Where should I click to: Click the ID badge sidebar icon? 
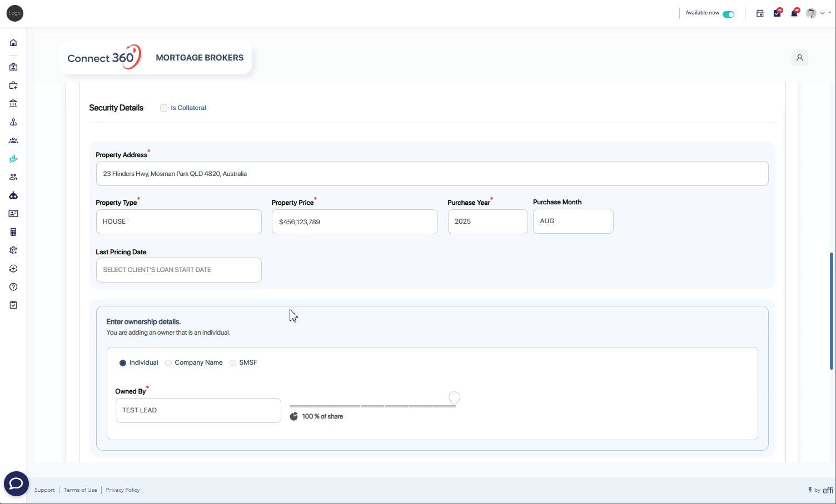click(x=13, y=67)
